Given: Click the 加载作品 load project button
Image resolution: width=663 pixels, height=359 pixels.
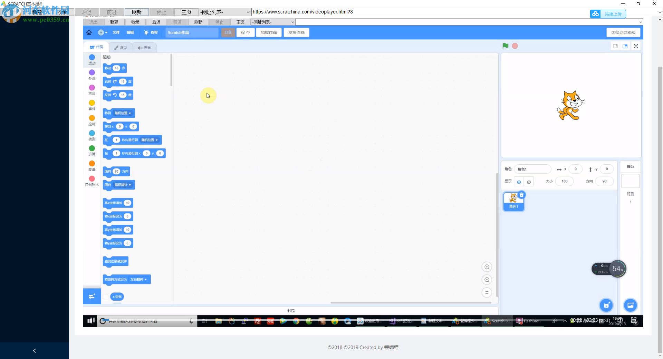Looking at the screenshot, I should point(269,32).
